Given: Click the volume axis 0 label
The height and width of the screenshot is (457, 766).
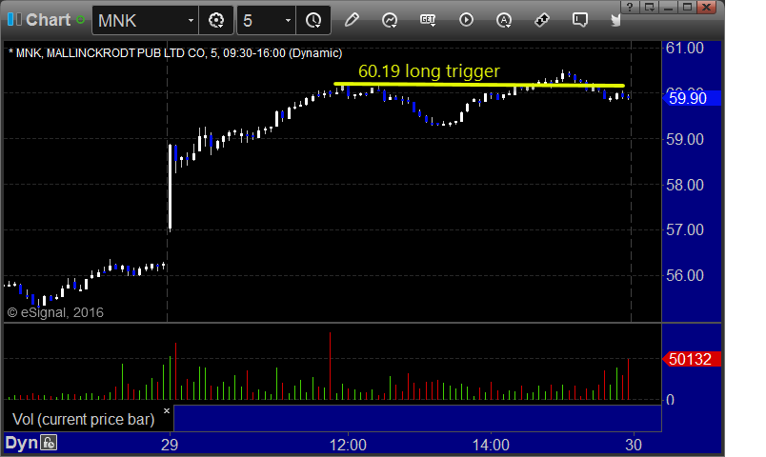Looking at the screenshot, I should coord(671,400).
